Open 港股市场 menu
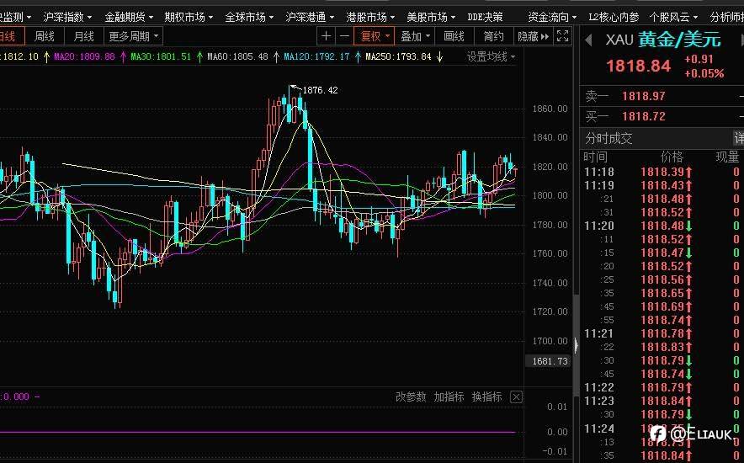This screenshot has height=463, width=744. (x=370, y=17)
